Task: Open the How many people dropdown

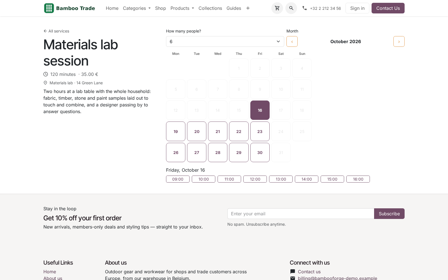Action: tap(225, 41)
